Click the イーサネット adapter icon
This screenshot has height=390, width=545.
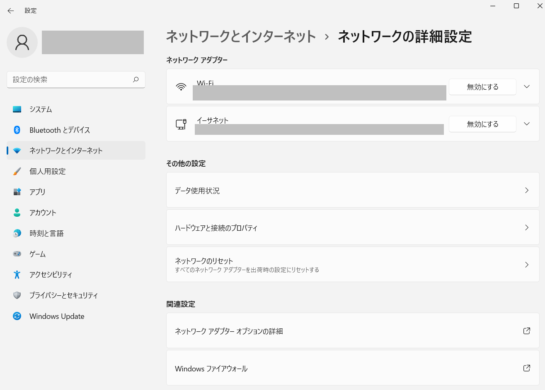[182, 124]
